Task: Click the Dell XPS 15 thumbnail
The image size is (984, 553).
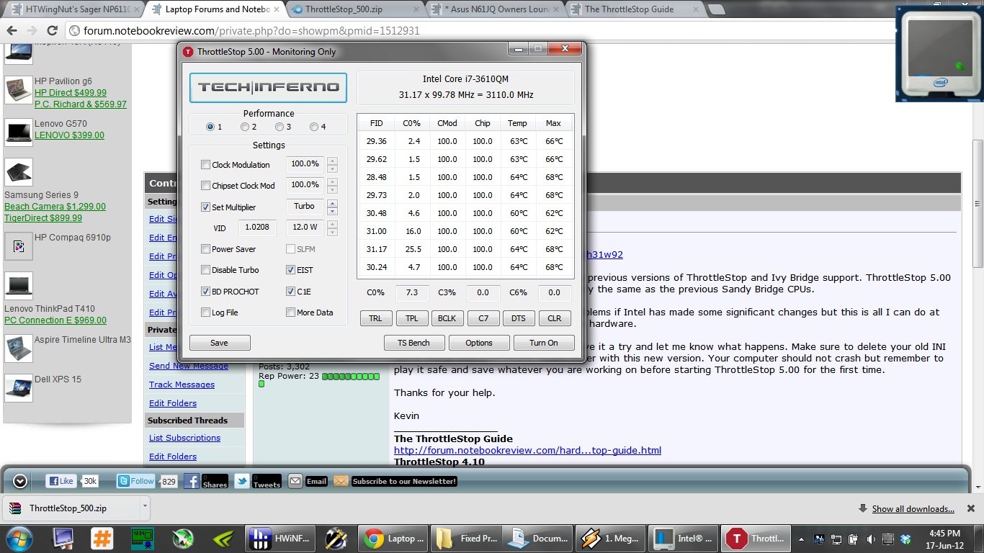Action: (x=18, y=387)
